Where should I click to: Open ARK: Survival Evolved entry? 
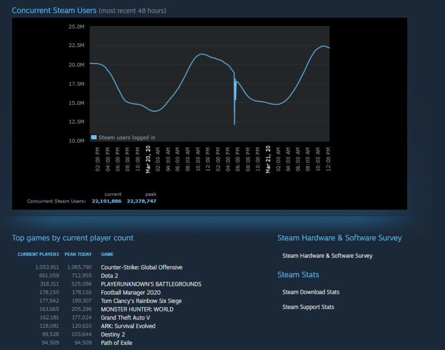click(x=128, y=326)
